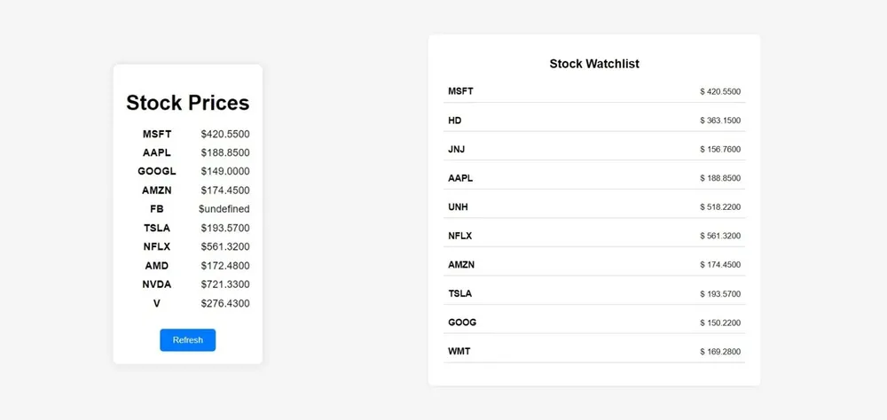Viewport: 887px width, 420px height.
Task: Click the UNH watchlist entry
Action: pos(594,206)
